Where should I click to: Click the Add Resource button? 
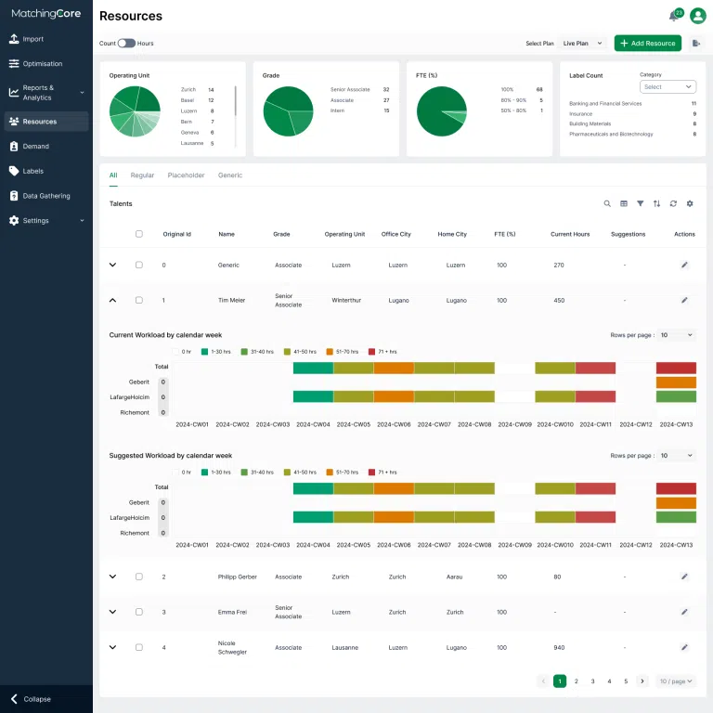(647, 44)
